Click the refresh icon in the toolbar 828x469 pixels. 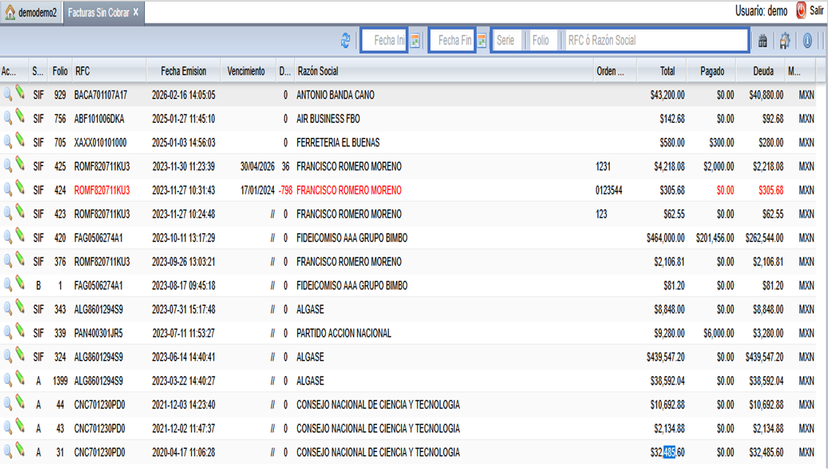pyautogui.click(x=346, y=40)
